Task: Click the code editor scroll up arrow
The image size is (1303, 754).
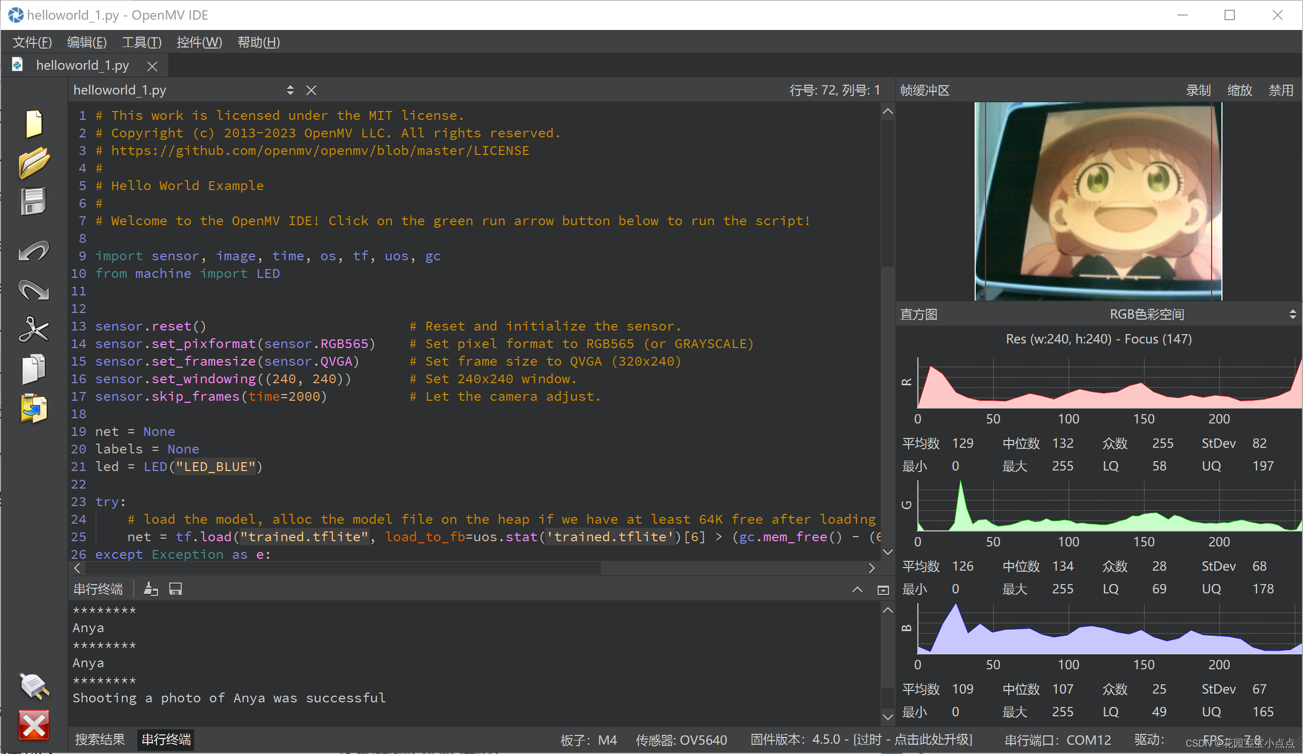Action: tap(888, 111)
